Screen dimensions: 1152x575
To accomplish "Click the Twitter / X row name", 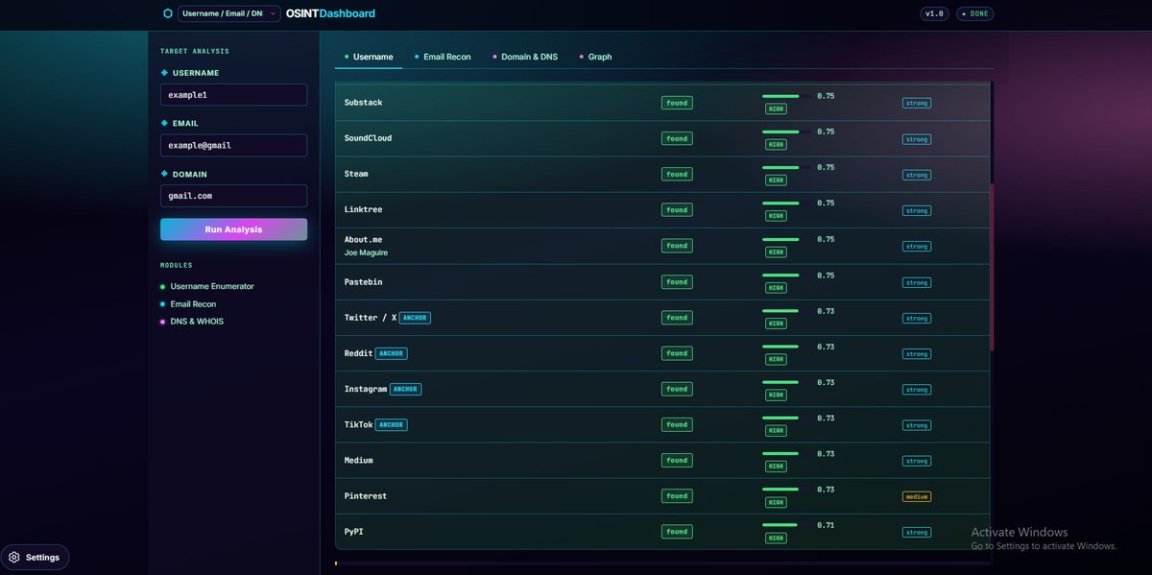I will [371, 318].
